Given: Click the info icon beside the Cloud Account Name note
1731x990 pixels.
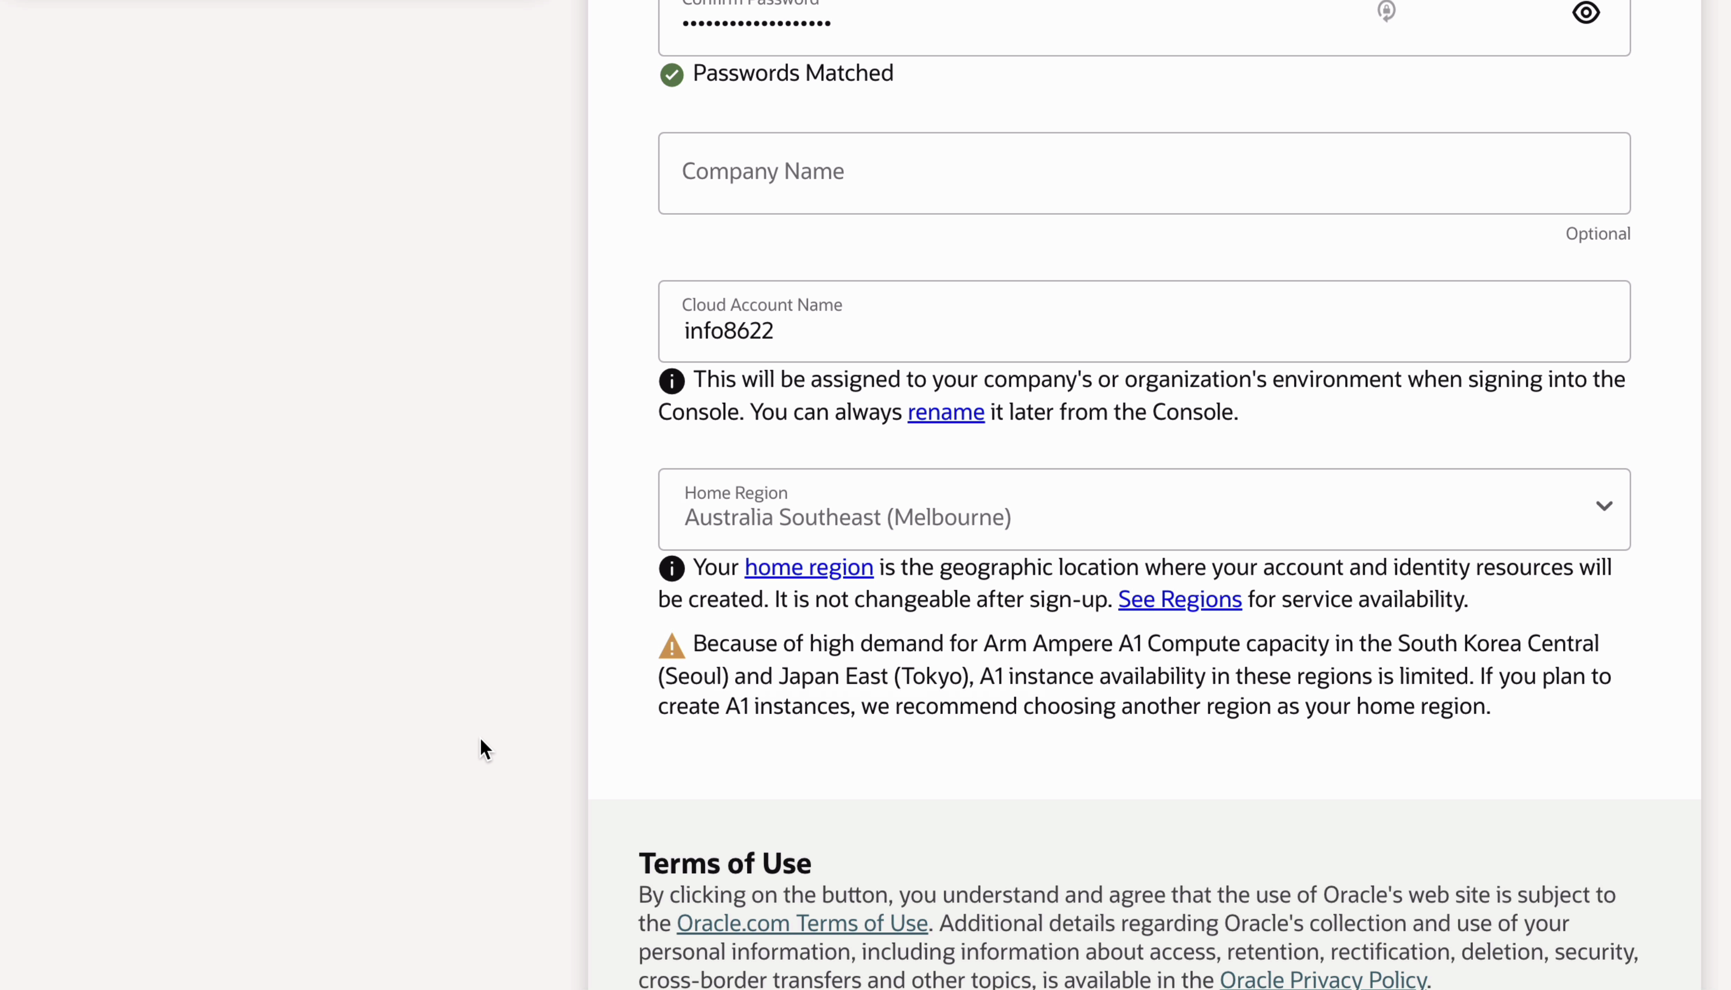Looking at the screenshot, I should coord(671,381).
